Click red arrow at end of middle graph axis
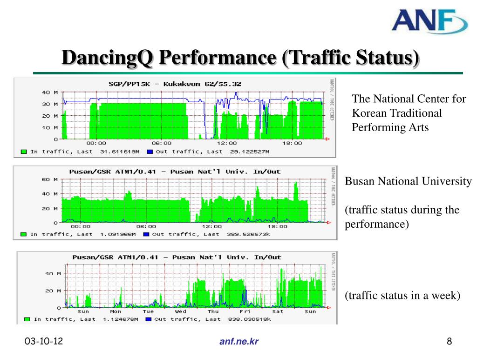Image resolution: width=477 pixels, height=357 pixels. coord(329,223)
